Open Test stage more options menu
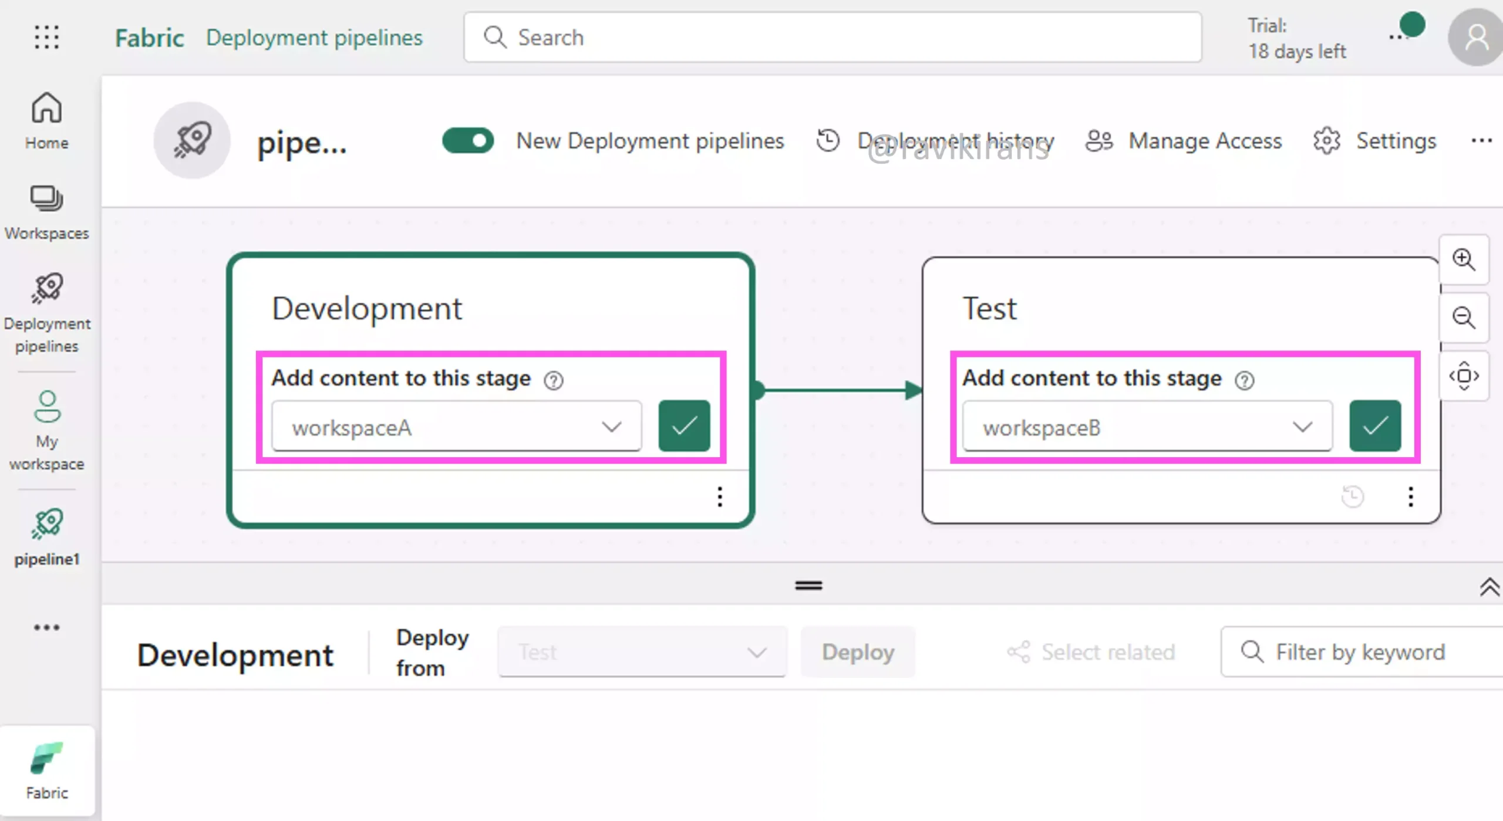Viewport: 1503px width, 821px height. [1411, 496]
